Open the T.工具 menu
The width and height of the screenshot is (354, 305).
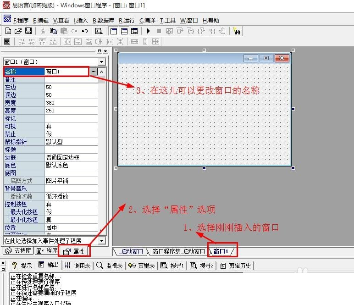(x=168, y=21)
